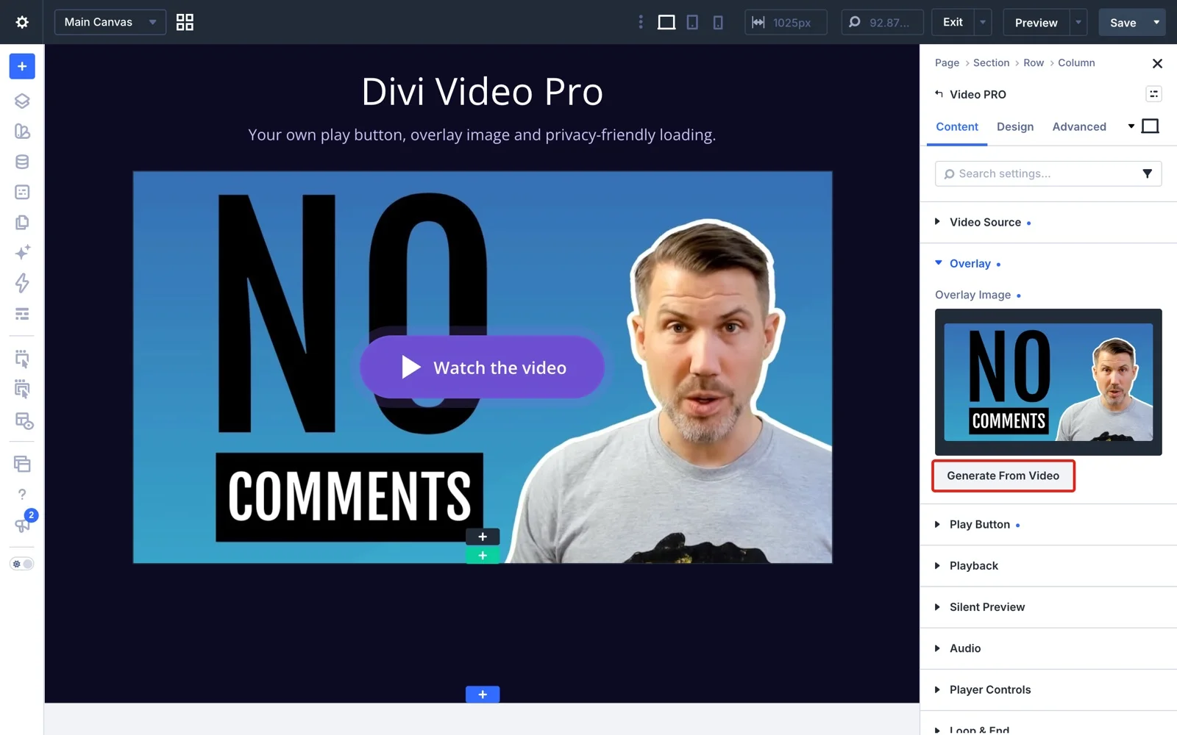This screenshot has width=1177, height=735.
Task: Open the database icon in the left sidebar
Action: click(22, 162)
